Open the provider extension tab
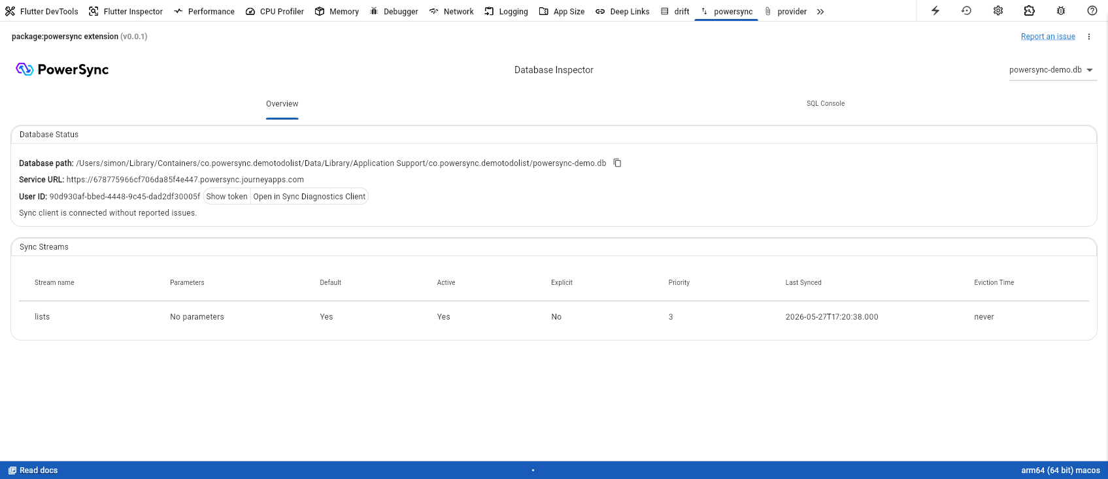 point(785,11)
